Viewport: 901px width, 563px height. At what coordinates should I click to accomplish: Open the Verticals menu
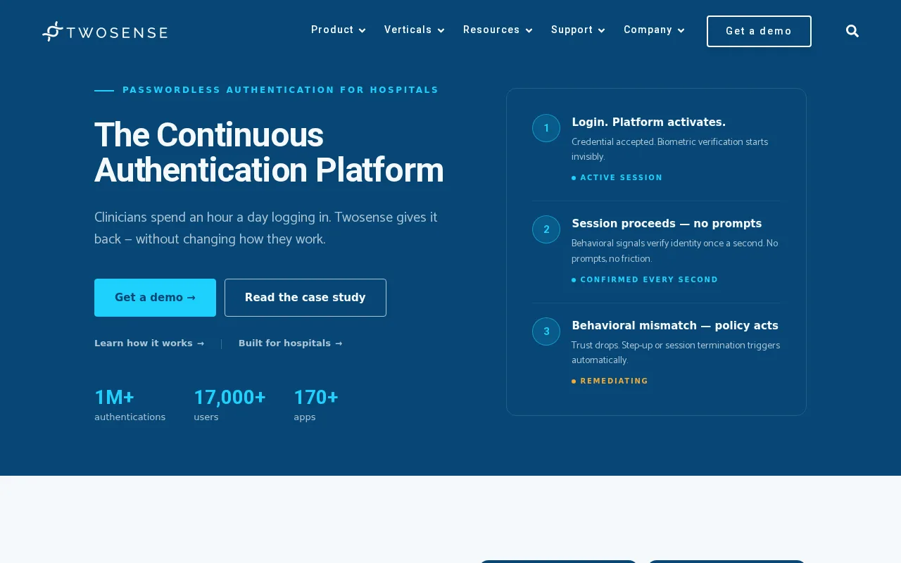(408, 30)
